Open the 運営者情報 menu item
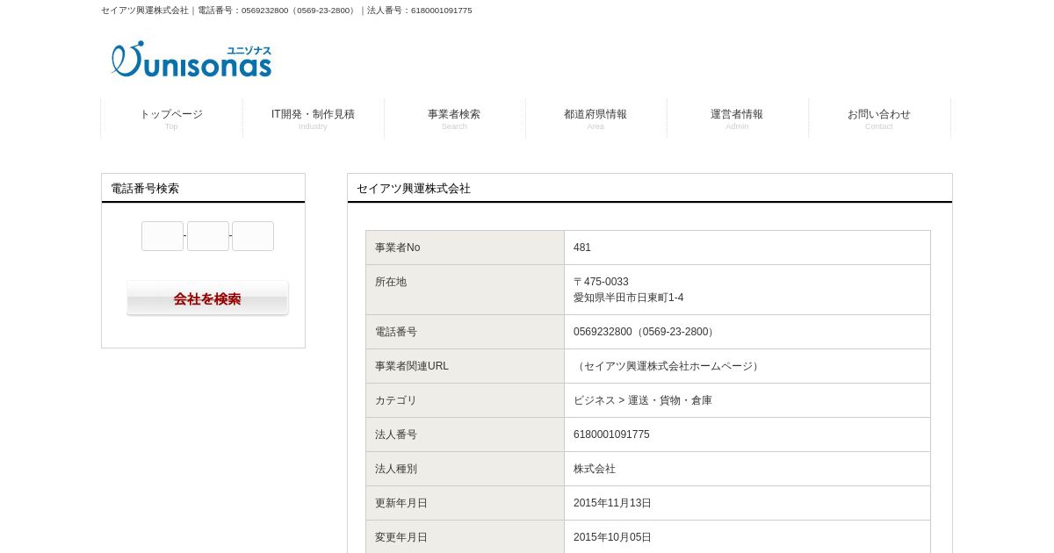Image resolution: width=1054 pixels, height=553 pixels. [x=737, y=118]
